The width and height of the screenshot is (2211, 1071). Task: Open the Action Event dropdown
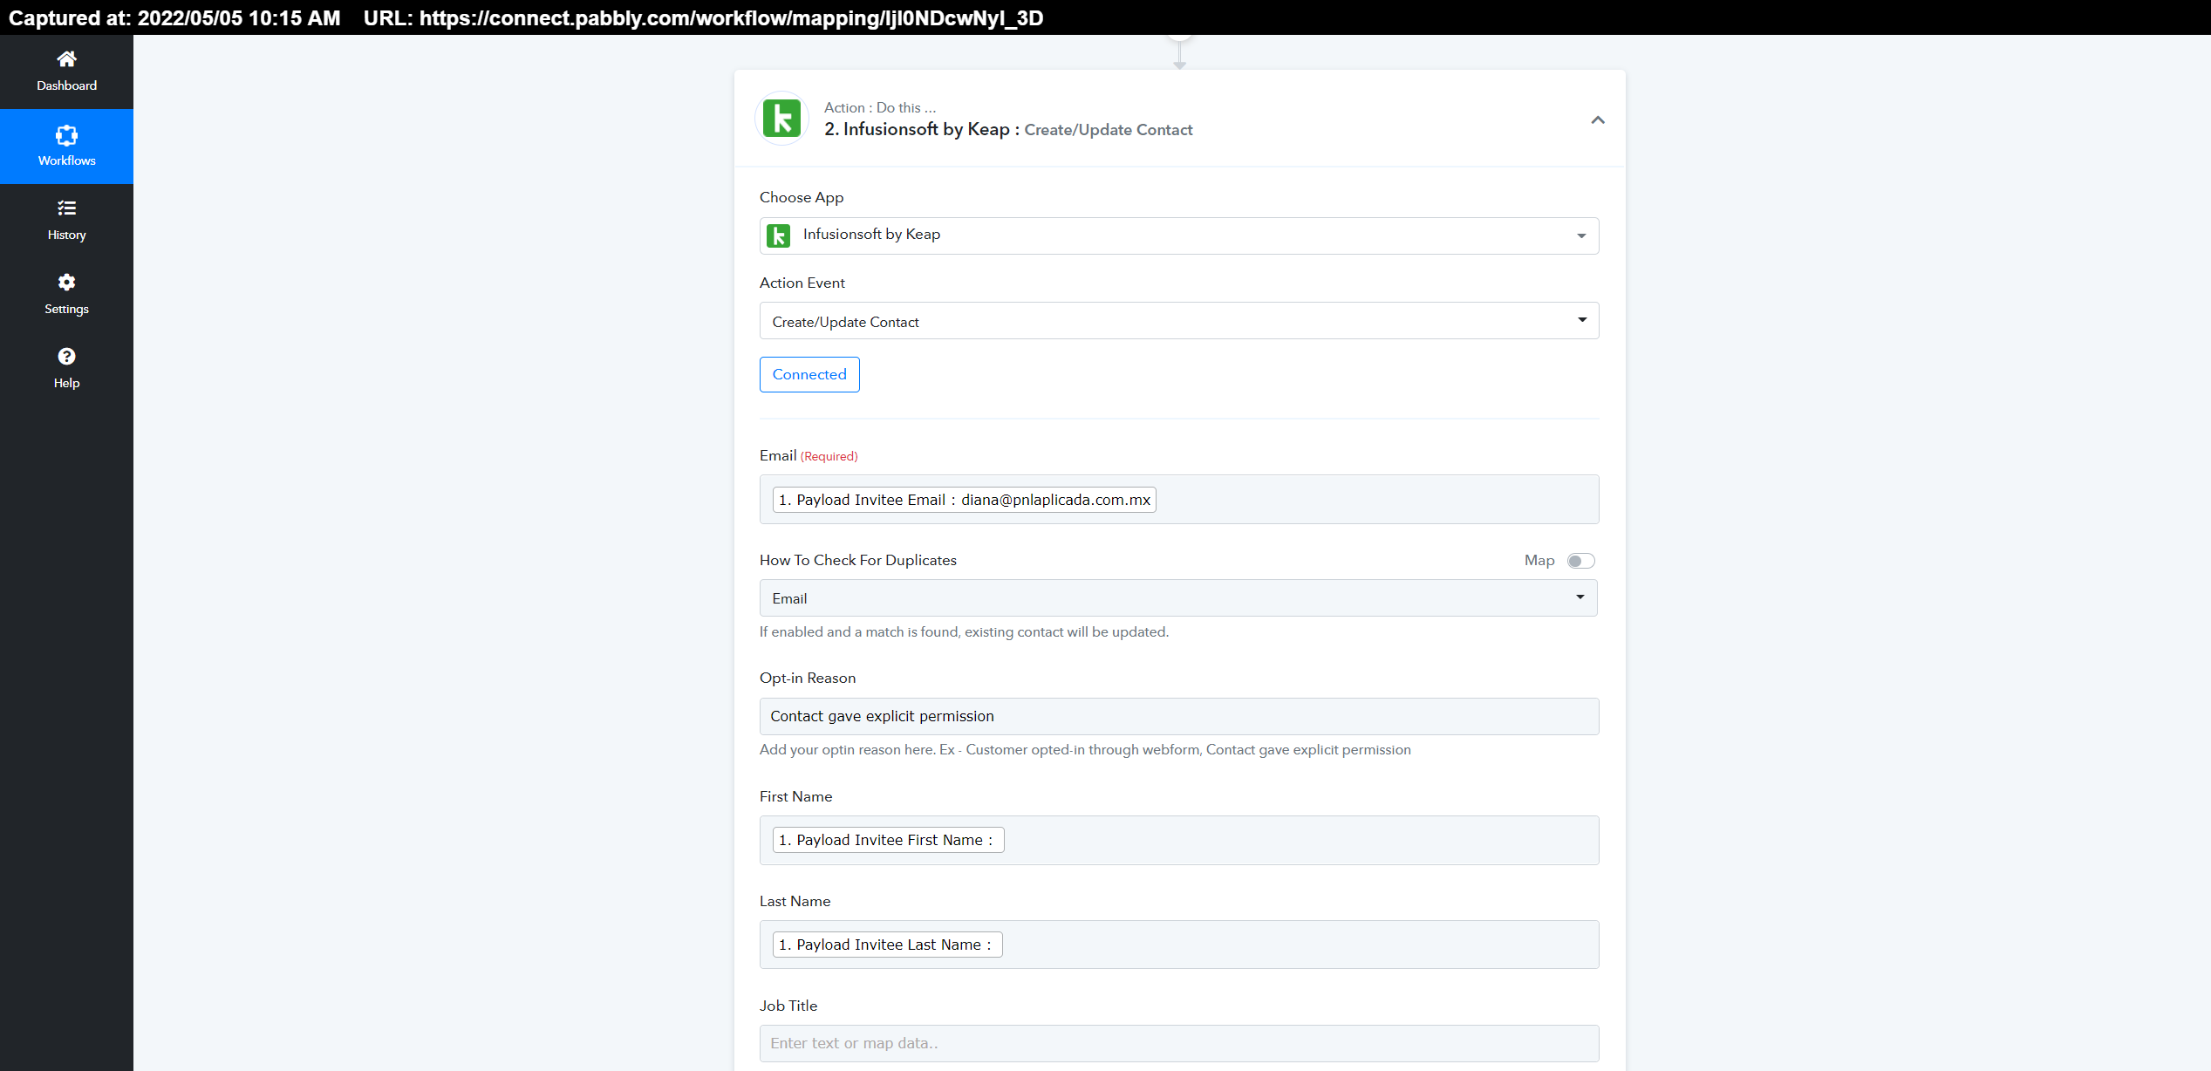[1179, 321]
